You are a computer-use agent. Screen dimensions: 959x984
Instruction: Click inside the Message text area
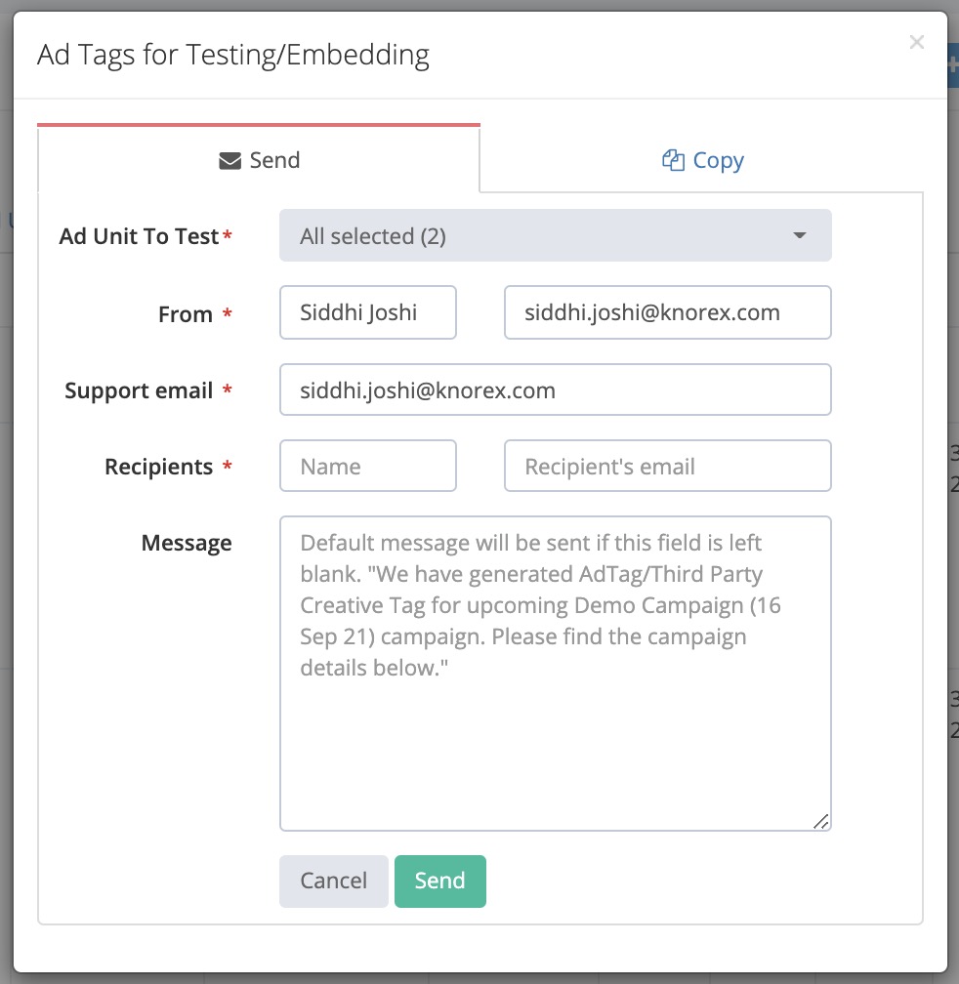click(x=555, y=722)
